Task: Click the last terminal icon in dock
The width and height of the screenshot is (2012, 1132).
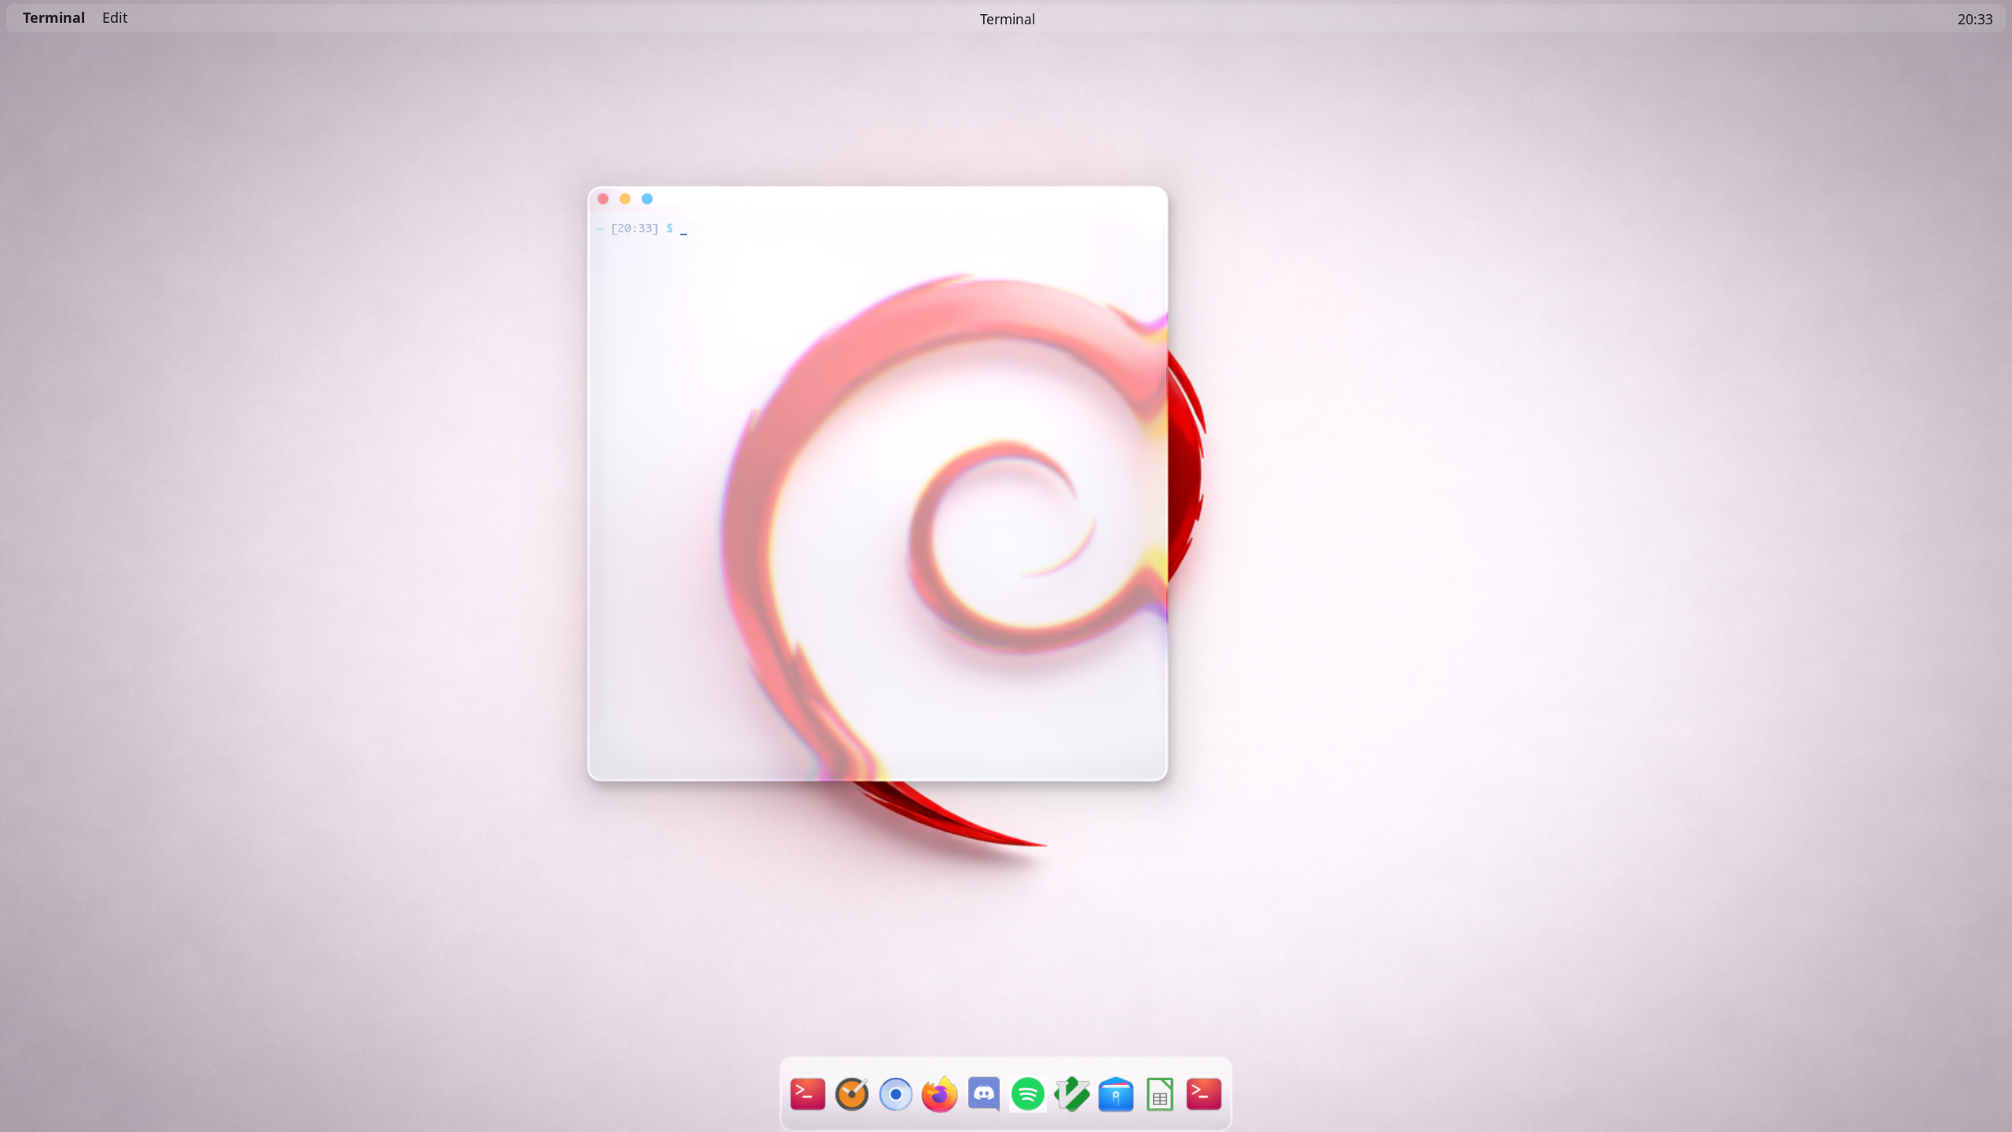Action: 1203,1094
